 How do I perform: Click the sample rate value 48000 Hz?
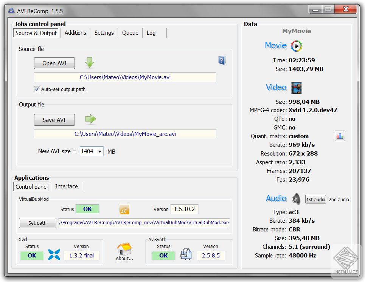302,256
